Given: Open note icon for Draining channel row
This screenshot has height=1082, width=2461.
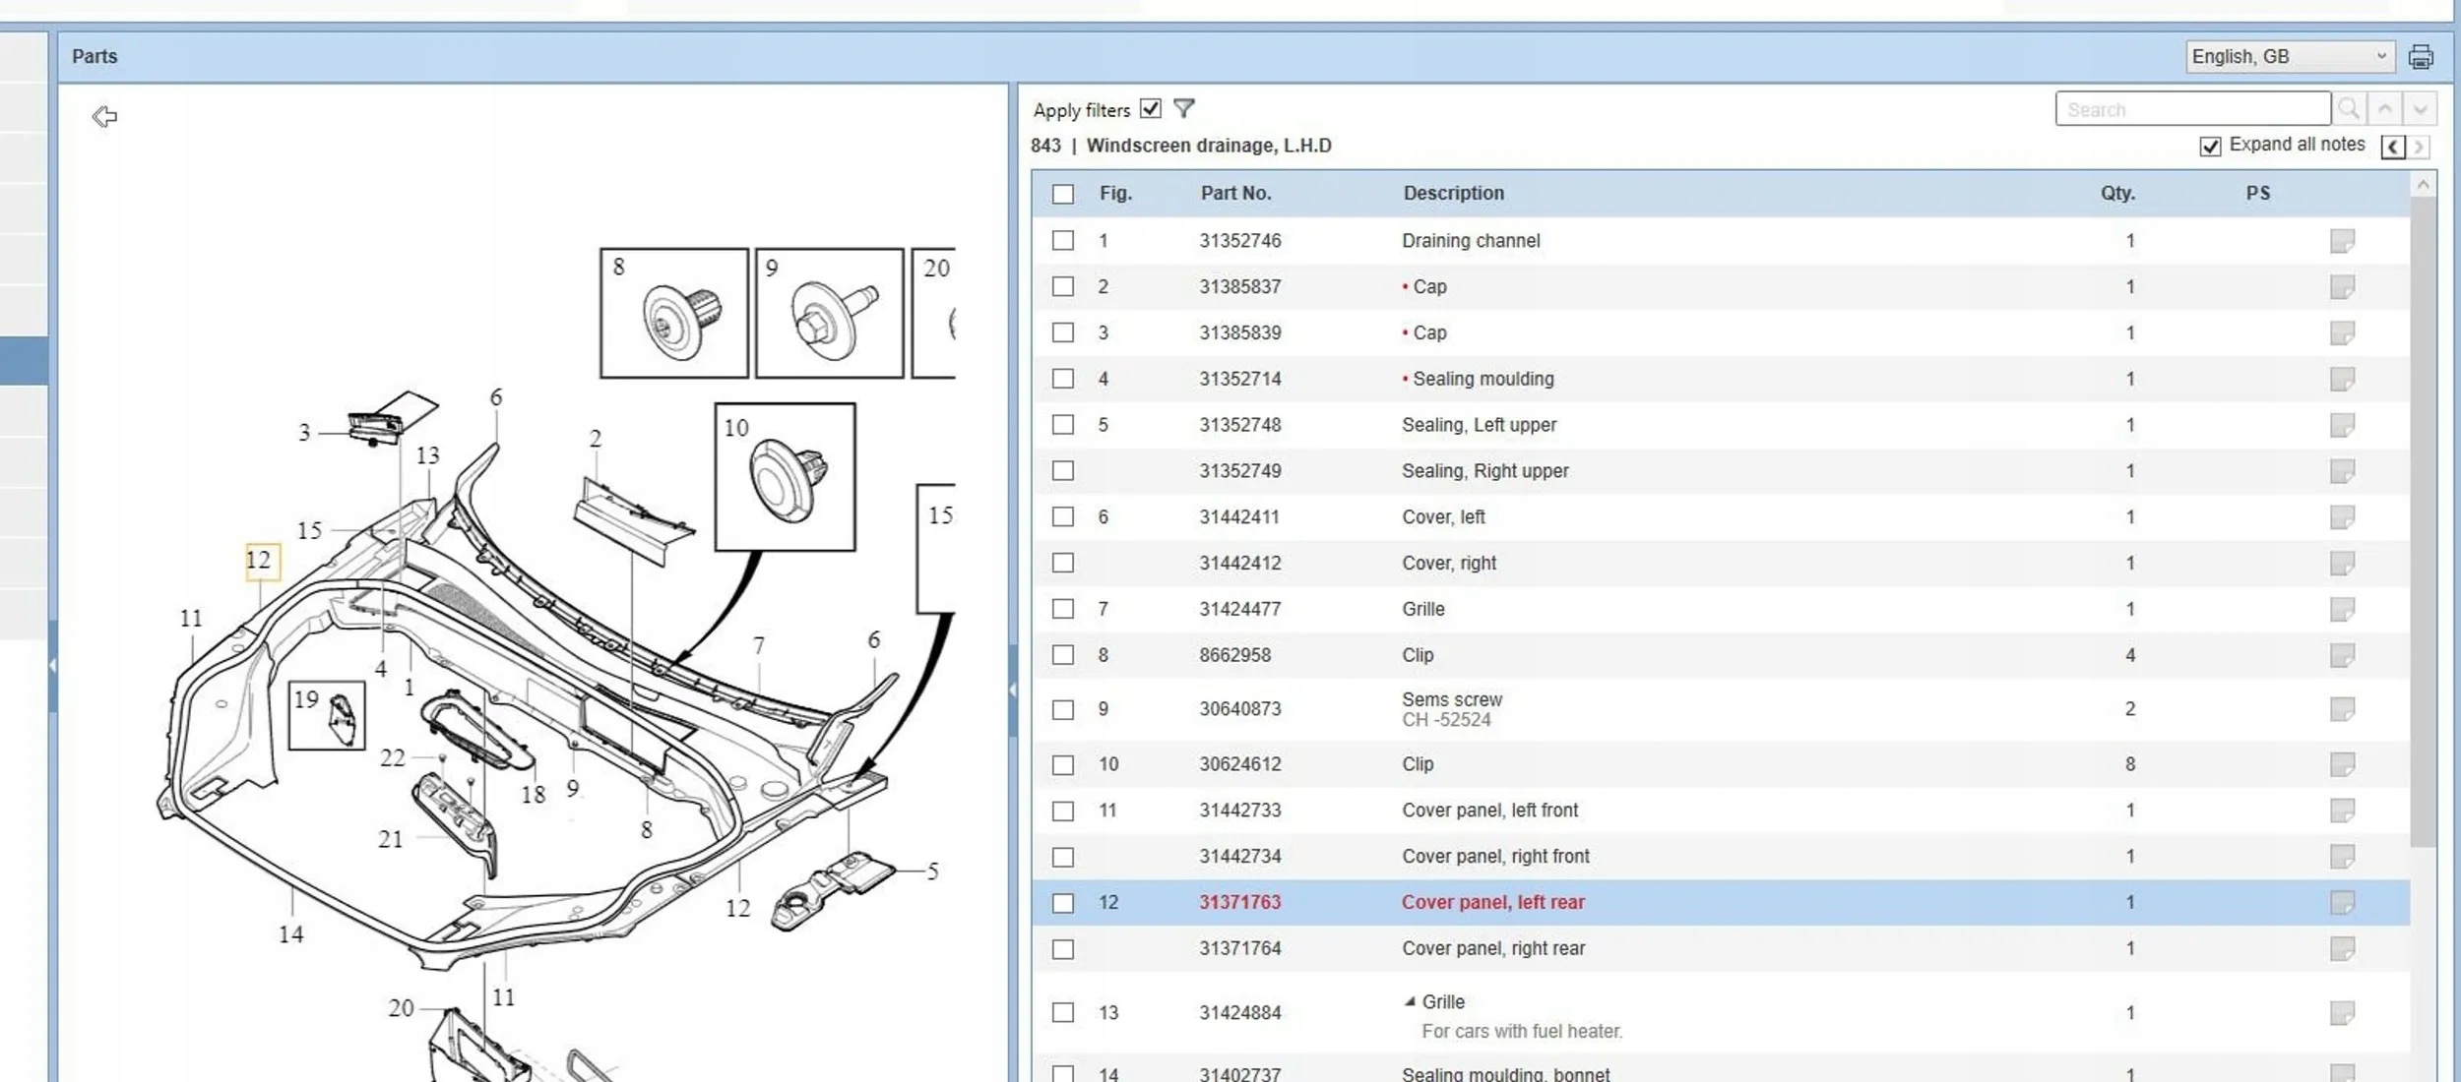Looking at the screenshot, I should point(2342,241).
